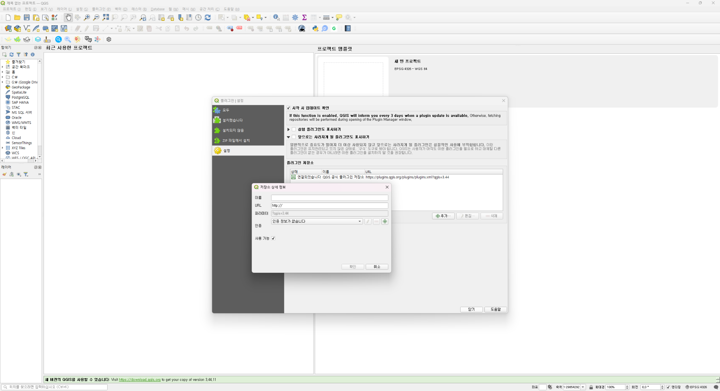
Task: Click the Refresh map icon
Action: 208,18
